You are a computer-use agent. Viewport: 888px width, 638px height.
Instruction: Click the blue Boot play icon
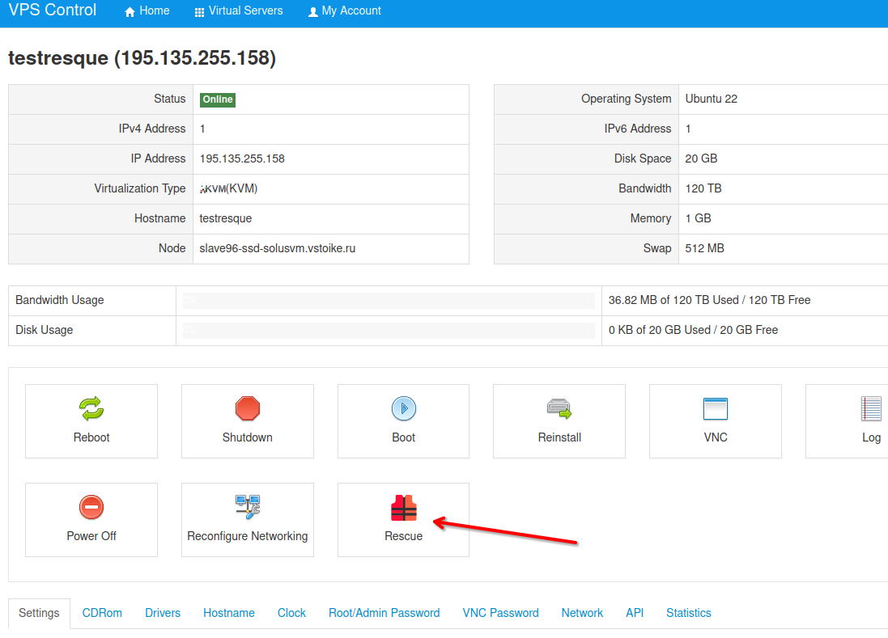pyautogui.click(x=403, y=408)
